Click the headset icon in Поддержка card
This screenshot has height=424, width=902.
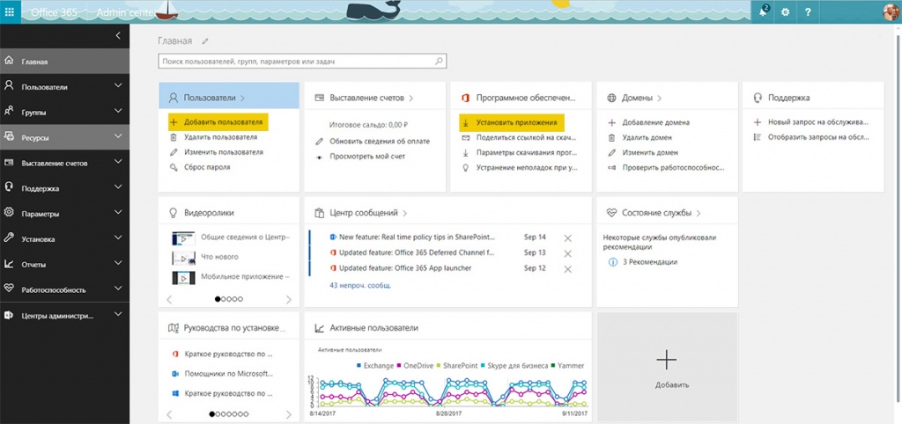(x=758, y=99)
